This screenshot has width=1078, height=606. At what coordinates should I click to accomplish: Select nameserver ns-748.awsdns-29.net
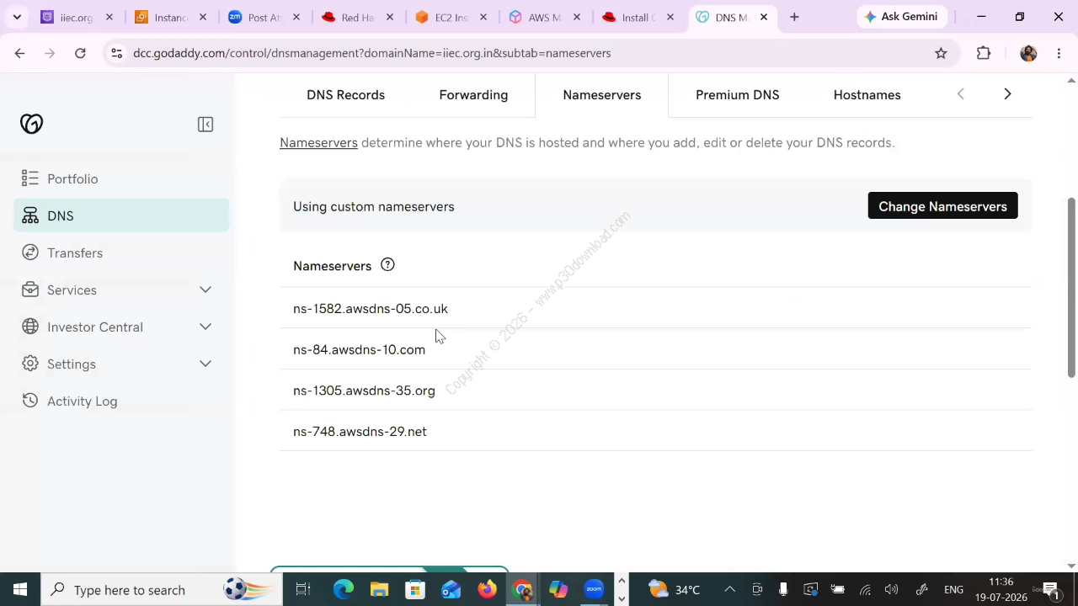pyautogui.click(x=360, y=432)
